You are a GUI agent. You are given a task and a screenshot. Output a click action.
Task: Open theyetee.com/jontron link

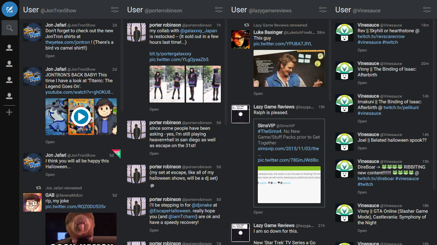coord(67,42)
